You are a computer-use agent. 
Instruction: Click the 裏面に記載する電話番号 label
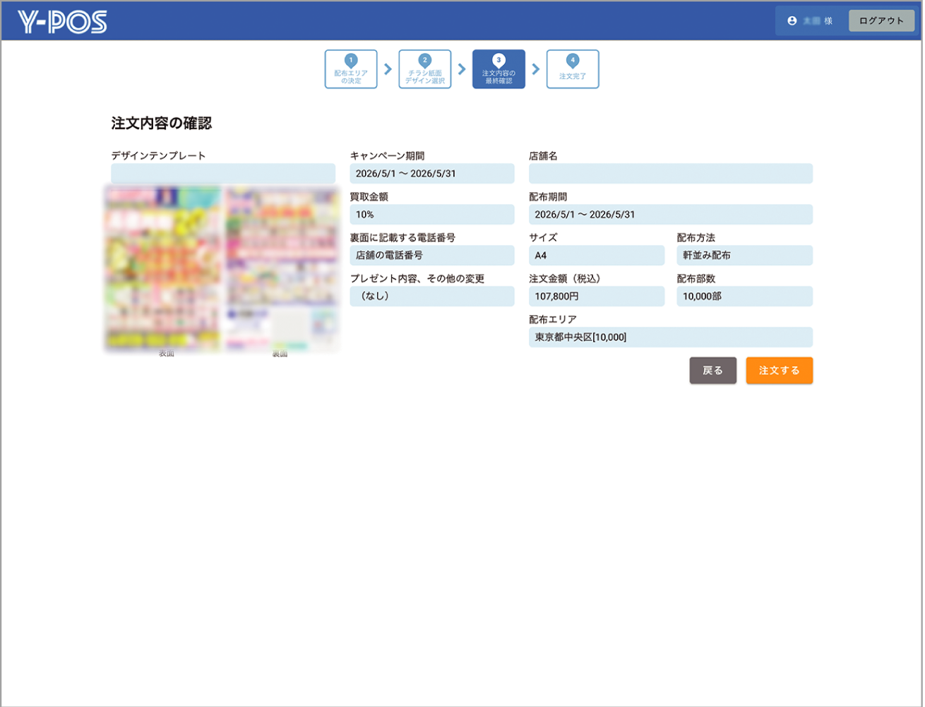click(x=403, y=238)
